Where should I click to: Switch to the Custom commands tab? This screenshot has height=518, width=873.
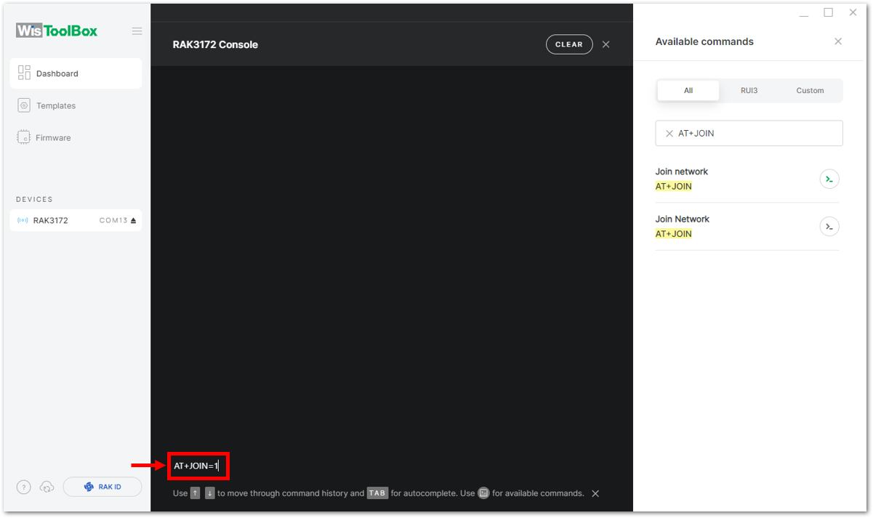pos(810,91)
